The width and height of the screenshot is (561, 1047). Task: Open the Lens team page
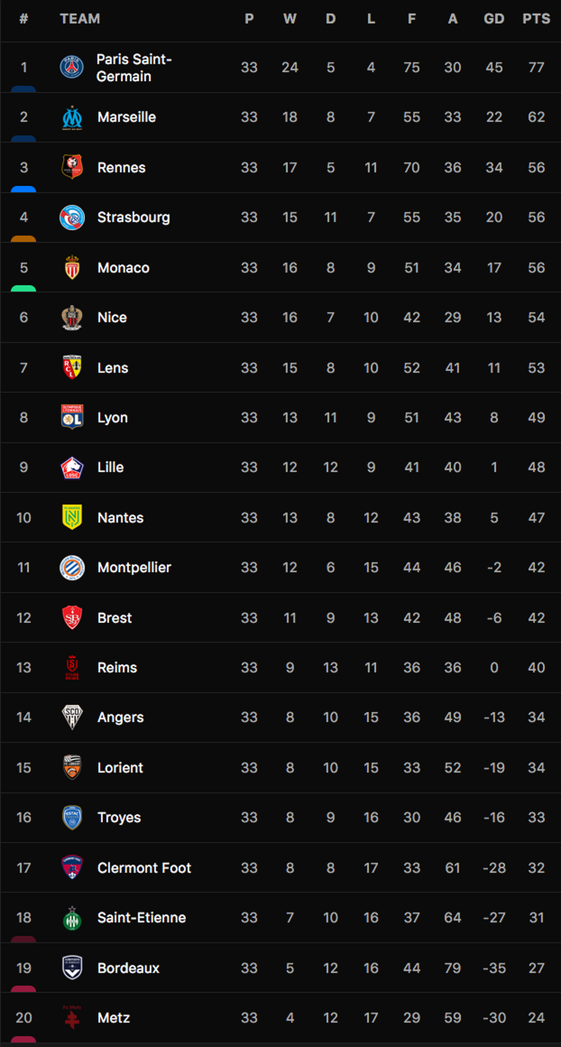[113, 368]
